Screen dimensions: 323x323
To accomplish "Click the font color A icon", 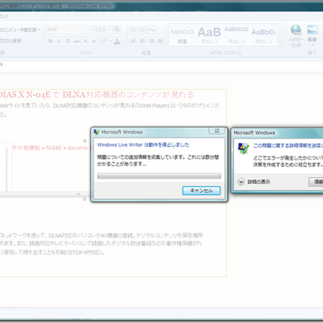I will click(117, 41).
